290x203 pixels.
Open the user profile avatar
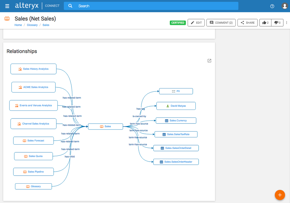pos(285,6)
